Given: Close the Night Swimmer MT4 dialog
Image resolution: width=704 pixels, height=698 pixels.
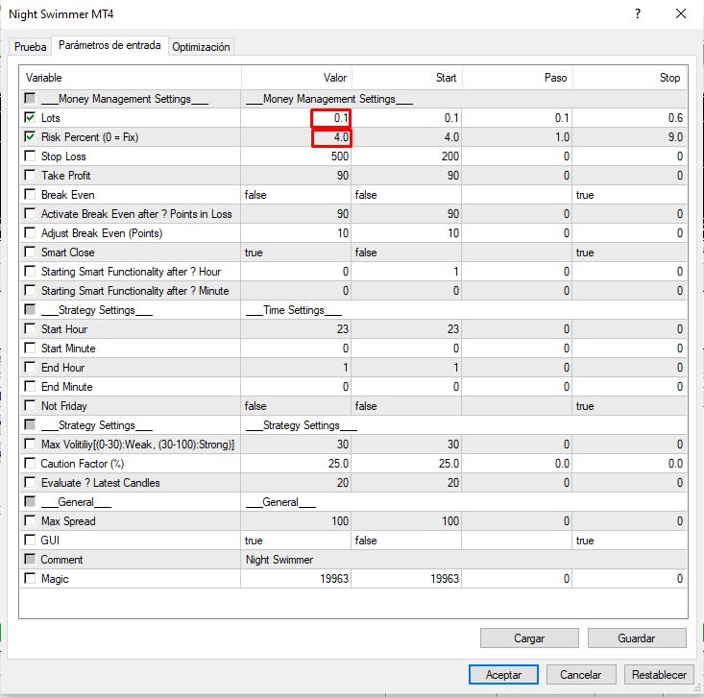Looking at the screenshot, I should point(681,13).
